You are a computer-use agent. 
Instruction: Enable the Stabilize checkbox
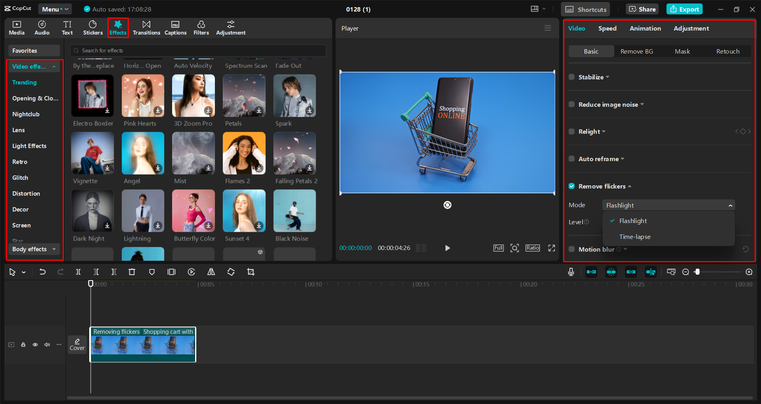click(x=572, y=77)
